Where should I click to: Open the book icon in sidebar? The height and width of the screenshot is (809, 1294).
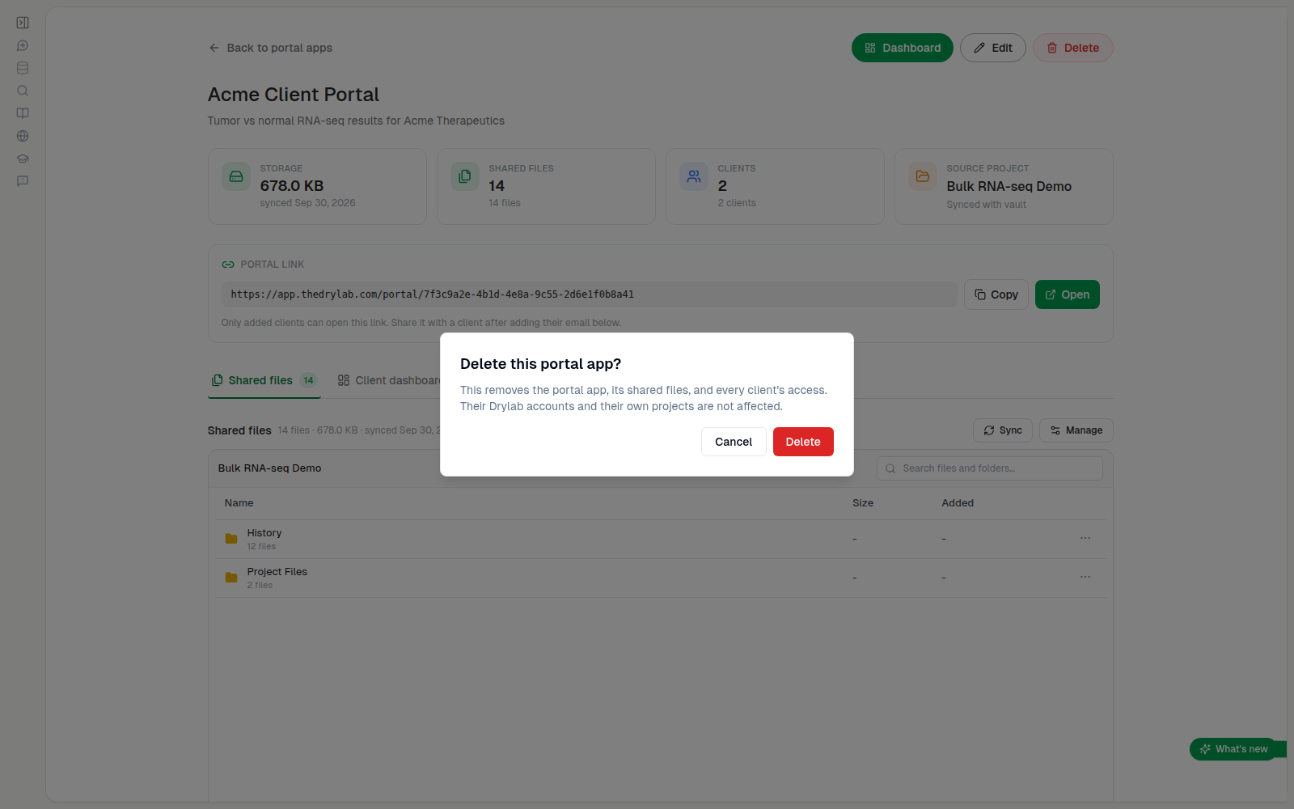click(x=23, y=113)
